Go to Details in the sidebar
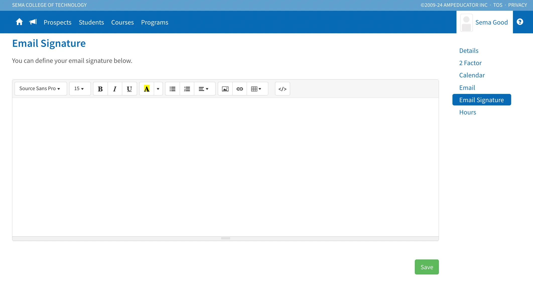This screenshot has height=289, width=533. 469,51
